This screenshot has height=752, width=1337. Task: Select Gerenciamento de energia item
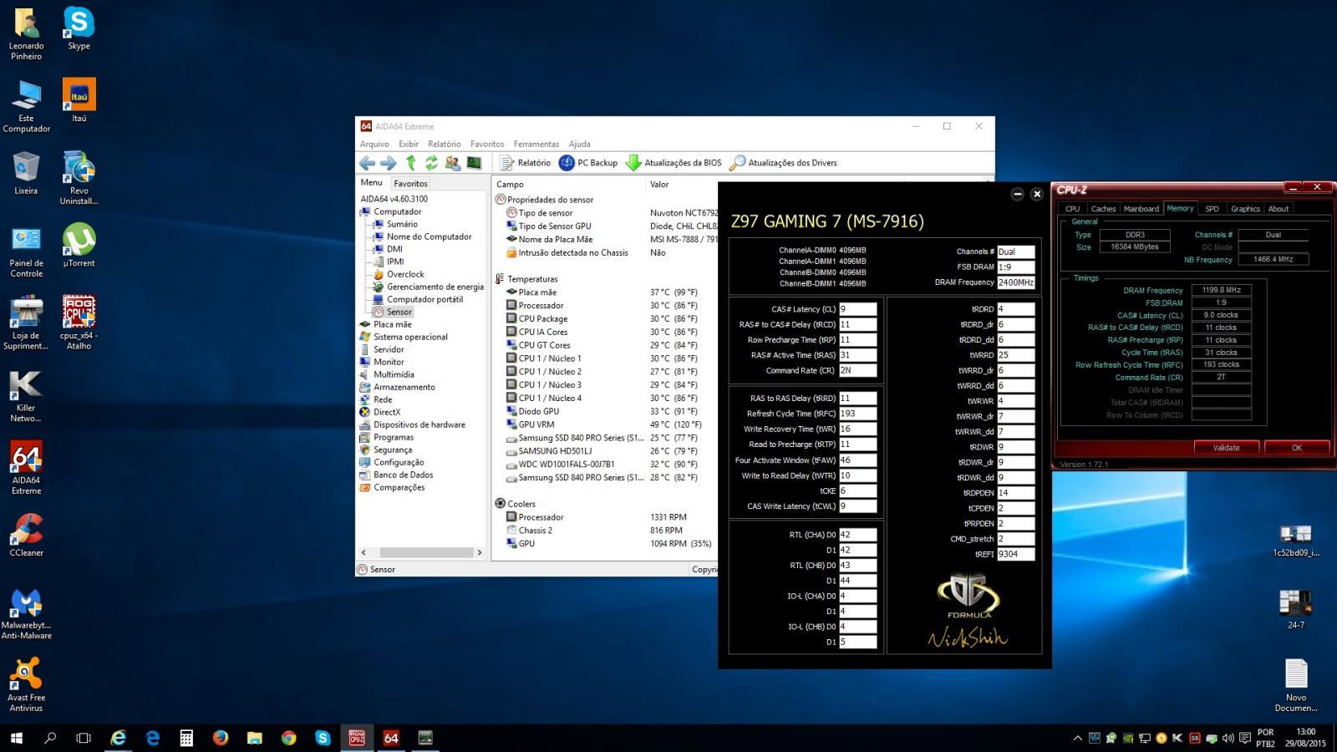coord(435,287)
